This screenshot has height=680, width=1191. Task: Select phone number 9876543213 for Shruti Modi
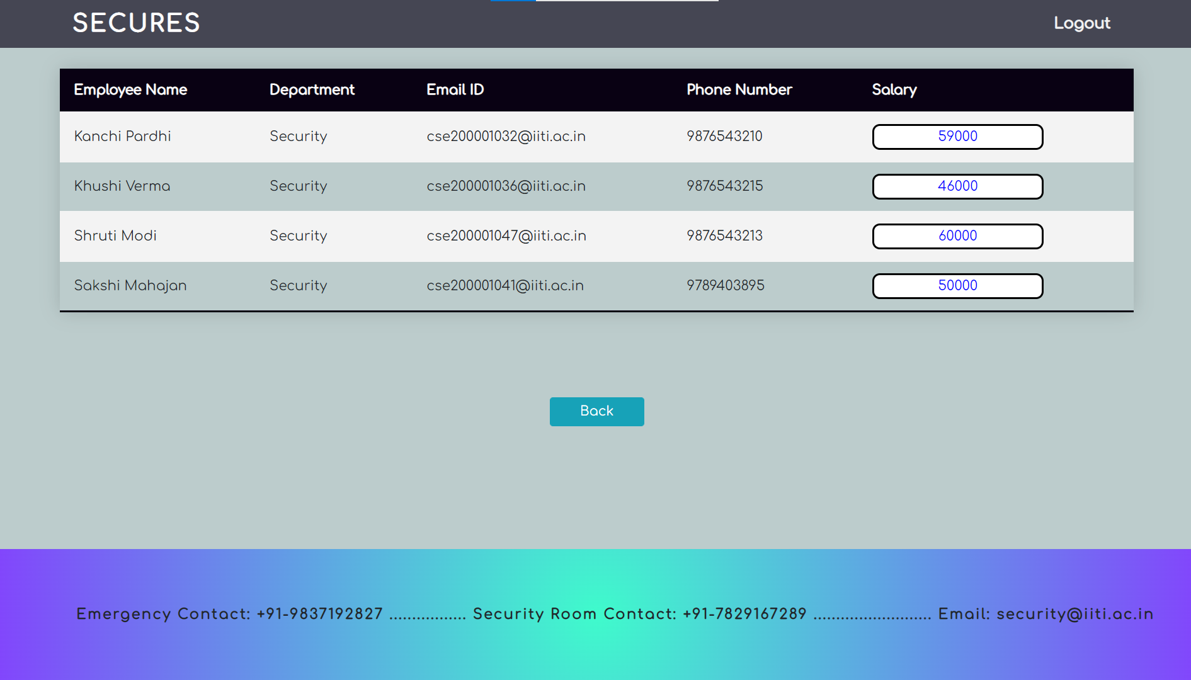point(724,236)
